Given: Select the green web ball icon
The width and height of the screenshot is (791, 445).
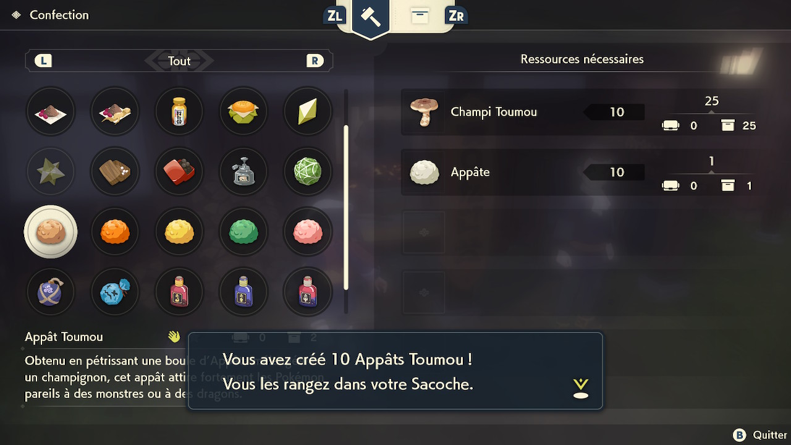Looking at the screenshot, I should point(308,171).
